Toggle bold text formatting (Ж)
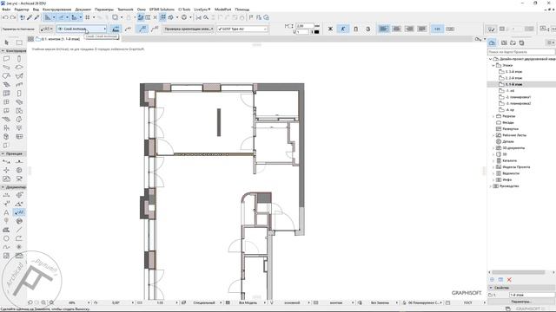 coord(330,29)
